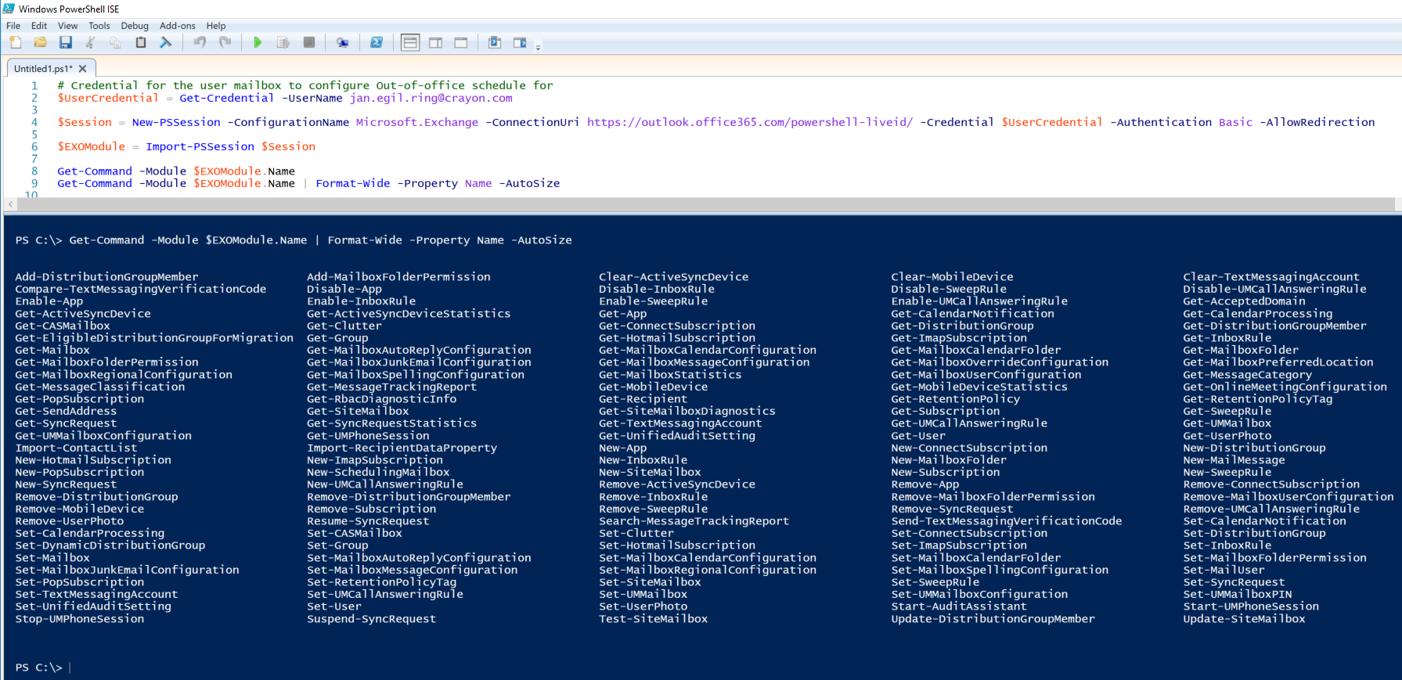Close the Untitled1.ps1 tab
The height and width of the screenshot is (680, 1402).
tap(83, 69)
